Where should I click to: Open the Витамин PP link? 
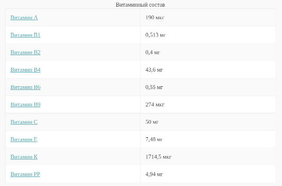25,174
